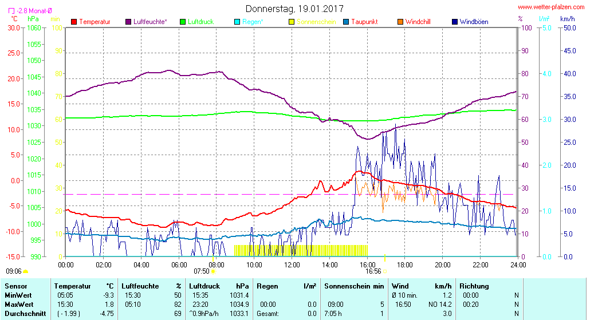Select the Temperatur legend label
606x320 pixels.
click(95, 22)
